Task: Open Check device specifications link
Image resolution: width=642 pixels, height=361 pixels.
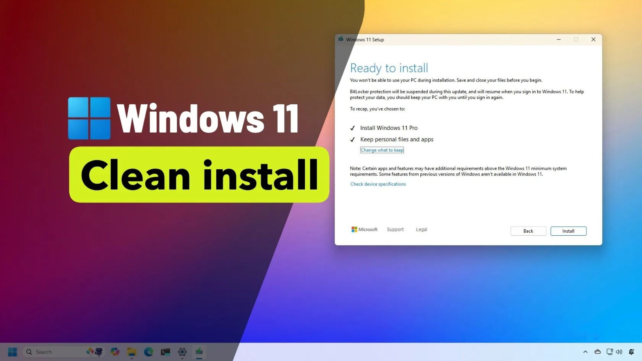Action: coord(378,184)
